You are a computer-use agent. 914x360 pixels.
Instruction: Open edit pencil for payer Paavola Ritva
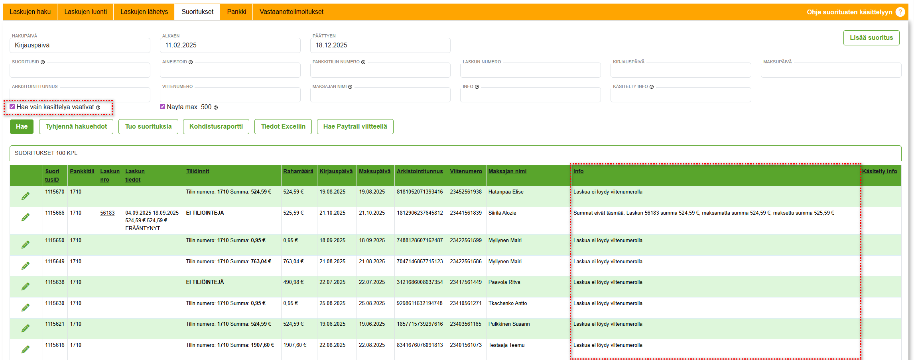[x=26, y=286]
